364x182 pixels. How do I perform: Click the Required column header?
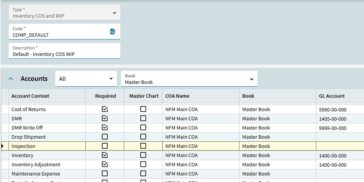tap(105, 96)
